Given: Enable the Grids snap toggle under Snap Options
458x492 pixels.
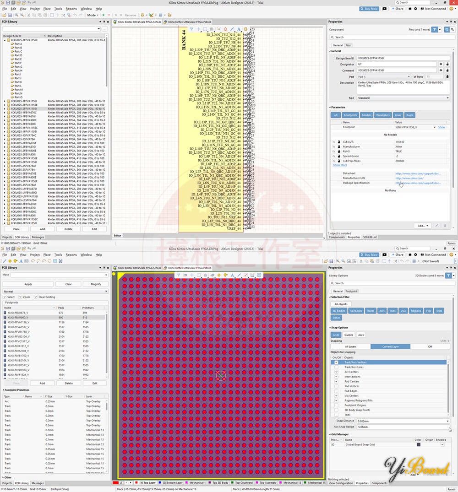Looking at the screenshot, I should [x=337, y=335].
